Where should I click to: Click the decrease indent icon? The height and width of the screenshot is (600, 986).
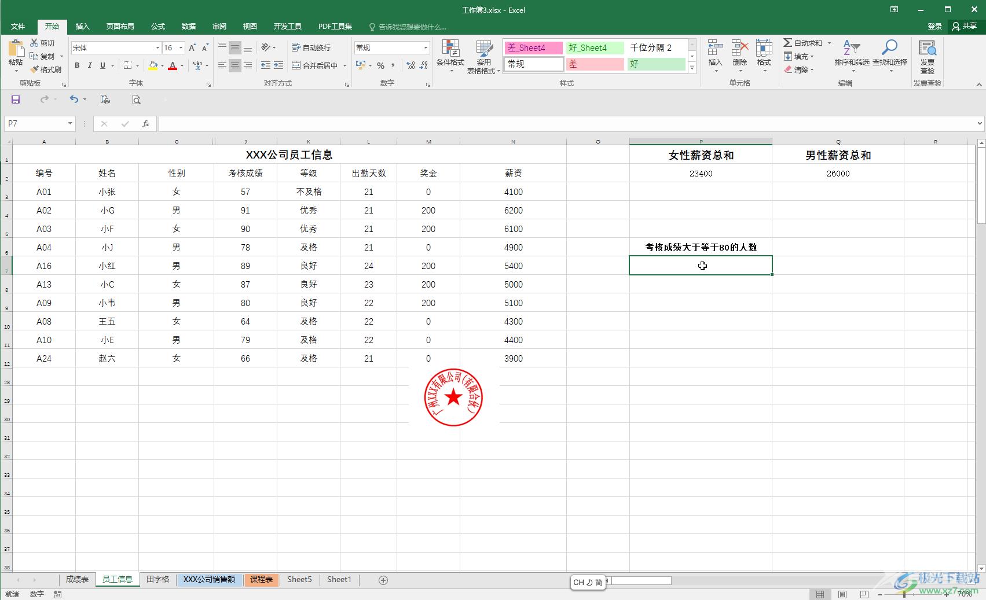(x=266, y=65)
